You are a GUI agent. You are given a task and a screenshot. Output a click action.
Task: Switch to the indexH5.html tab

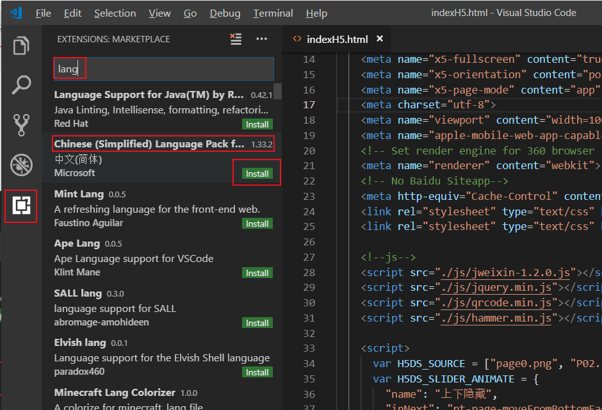pos(336,38)
